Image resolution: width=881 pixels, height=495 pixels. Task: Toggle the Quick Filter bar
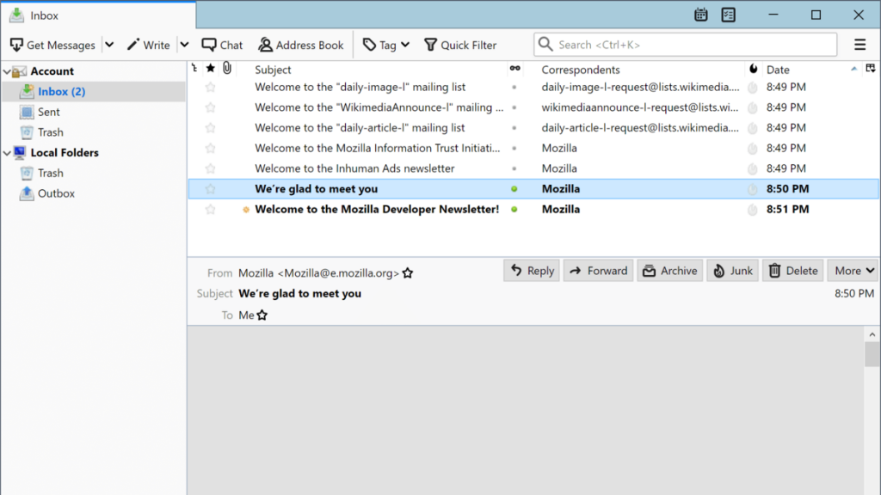(461, 44)
